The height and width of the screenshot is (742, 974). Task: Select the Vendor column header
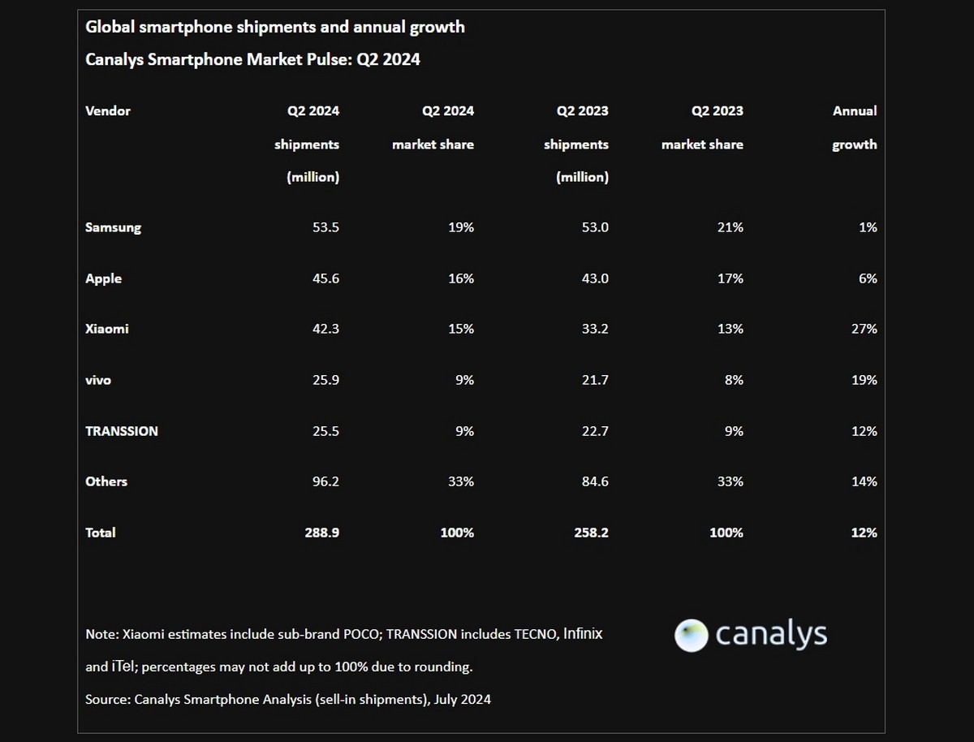click(108, 110)
